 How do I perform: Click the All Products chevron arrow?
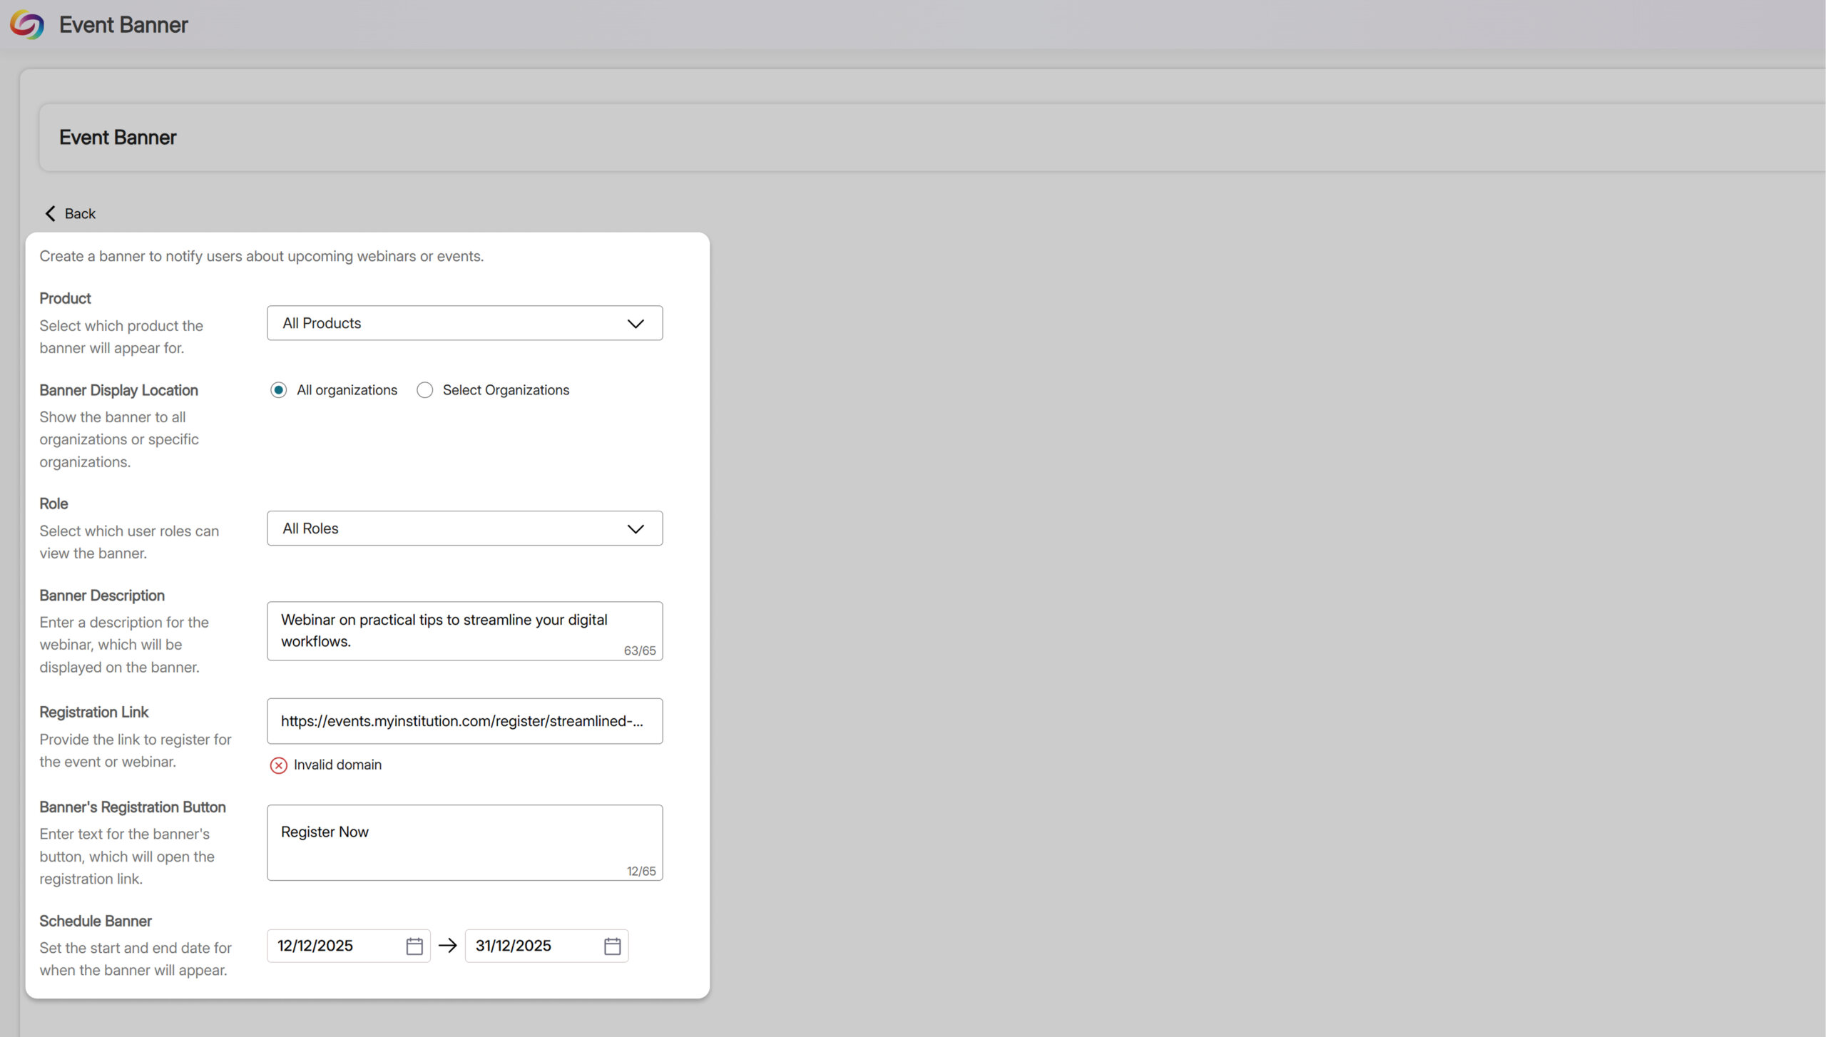click(635, 323)
